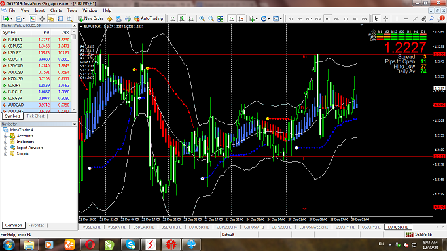Close the Market Watch panel
This screenshot has height=251, width=447.
click(x=75, y=25)
